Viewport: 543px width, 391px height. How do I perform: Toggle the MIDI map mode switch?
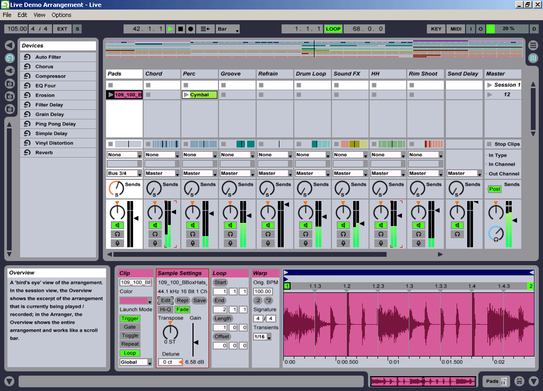(456, 29)
